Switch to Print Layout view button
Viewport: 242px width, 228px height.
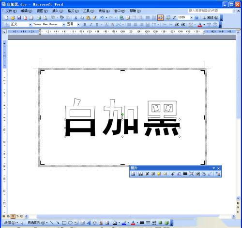(x=13, y=216)
